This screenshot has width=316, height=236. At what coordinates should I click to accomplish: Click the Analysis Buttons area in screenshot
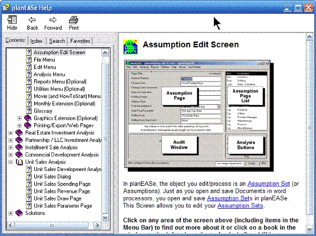[x=246, y=145]
